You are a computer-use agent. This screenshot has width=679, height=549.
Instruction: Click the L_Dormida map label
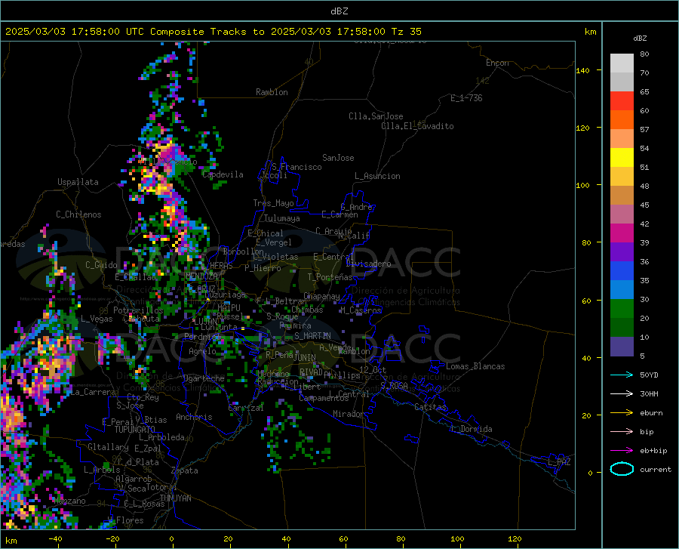471,429
